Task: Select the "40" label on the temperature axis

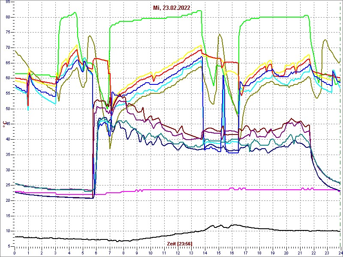Action: [8, 140]
